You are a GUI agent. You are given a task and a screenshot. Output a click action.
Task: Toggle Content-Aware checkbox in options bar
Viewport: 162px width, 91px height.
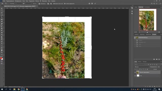pos(65,4)
